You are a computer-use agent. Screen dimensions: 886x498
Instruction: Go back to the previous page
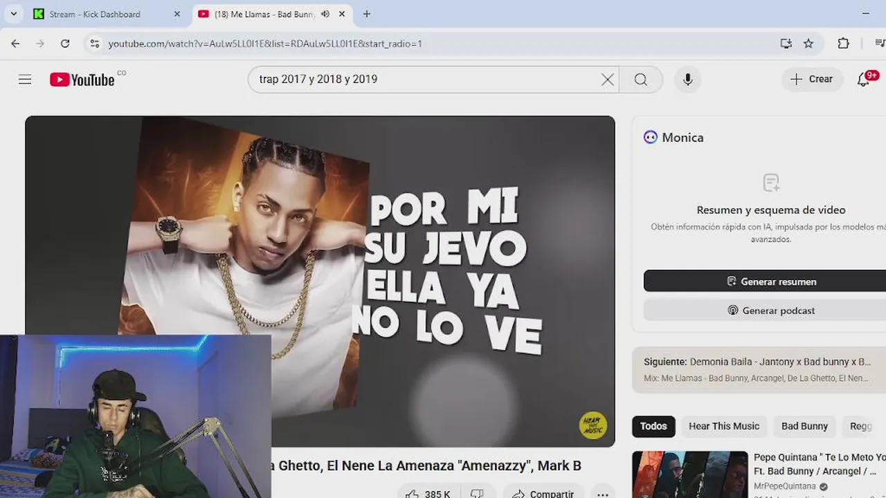[x=15, y=44]
